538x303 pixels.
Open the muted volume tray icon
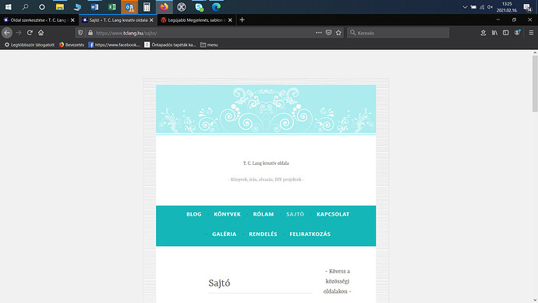pyautogui.click(x=490, y=7)
